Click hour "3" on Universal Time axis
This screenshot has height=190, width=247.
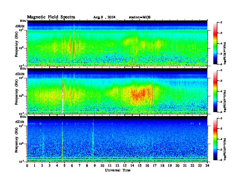coord(50,165)
